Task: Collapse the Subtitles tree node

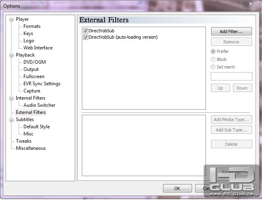Action: click(x=11, y=120)
